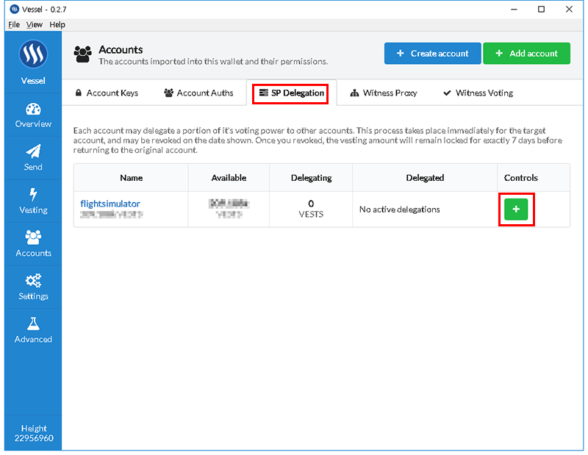Open the View menu
Screen dimensions: 588x455
point(34,25)
